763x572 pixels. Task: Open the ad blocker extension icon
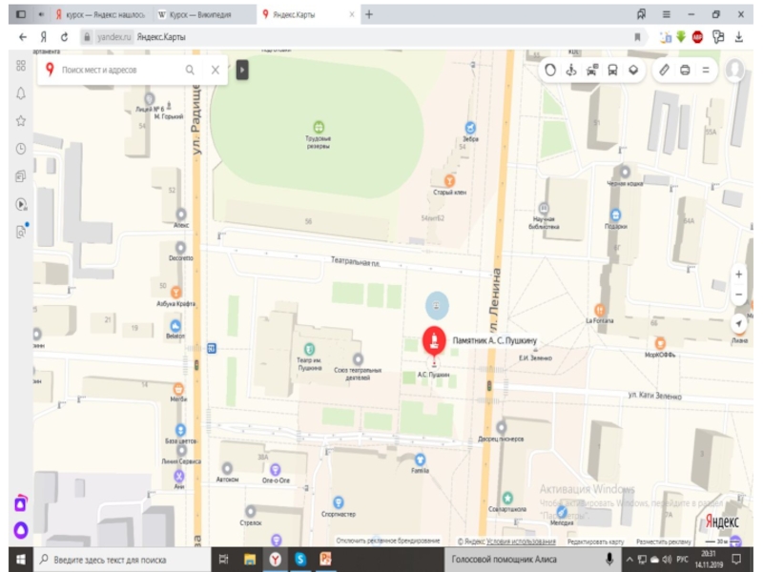coord(698,37)
